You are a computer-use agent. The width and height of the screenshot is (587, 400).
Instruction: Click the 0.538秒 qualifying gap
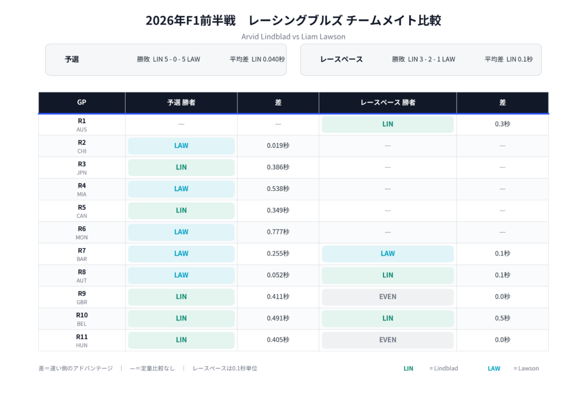coord(278,189)
